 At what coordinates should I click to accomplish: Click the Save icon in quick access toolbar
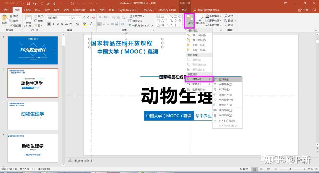tap(28, 4)
